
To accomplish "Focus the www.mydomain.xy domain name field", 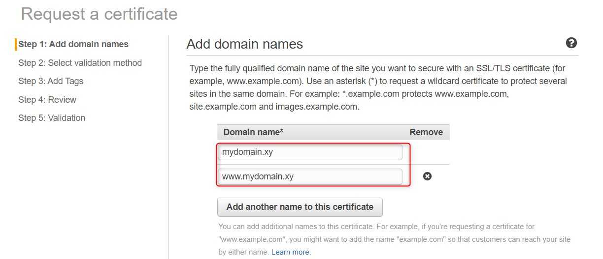I will 310,176.
